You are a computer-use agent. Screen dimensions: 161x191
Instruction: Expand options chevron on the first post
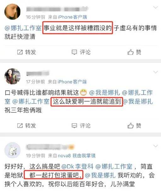click(156, 8)
